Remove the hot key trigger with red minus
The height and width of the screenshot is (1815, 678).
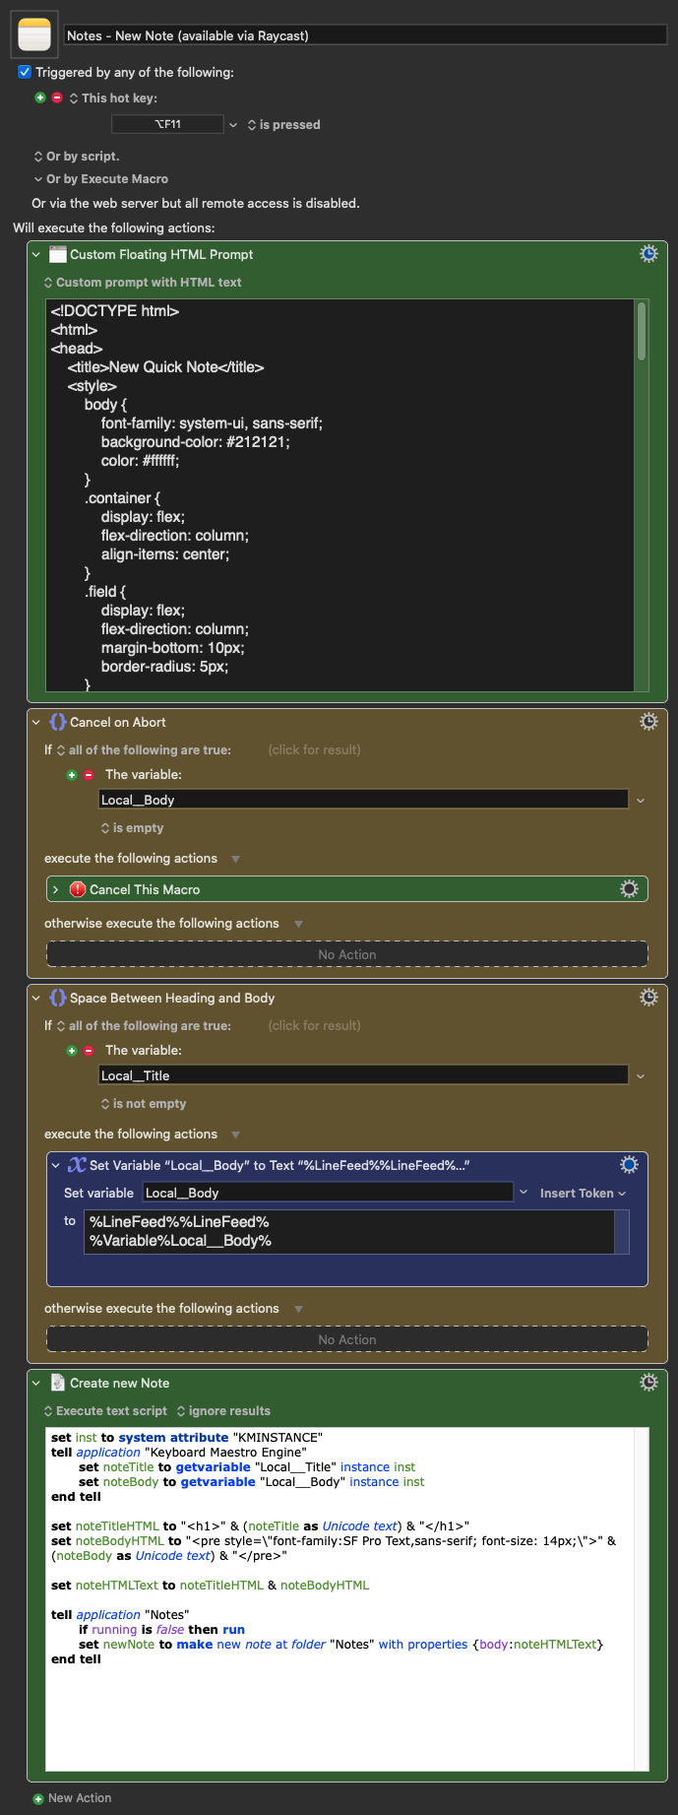point(57,97)
